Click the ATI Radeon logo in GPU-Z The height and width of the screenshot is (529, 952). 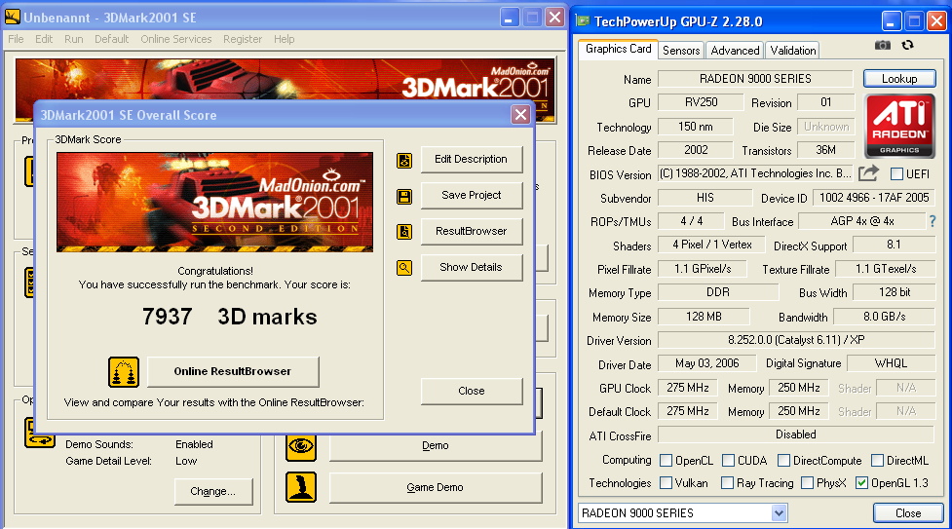coord(899,127)
